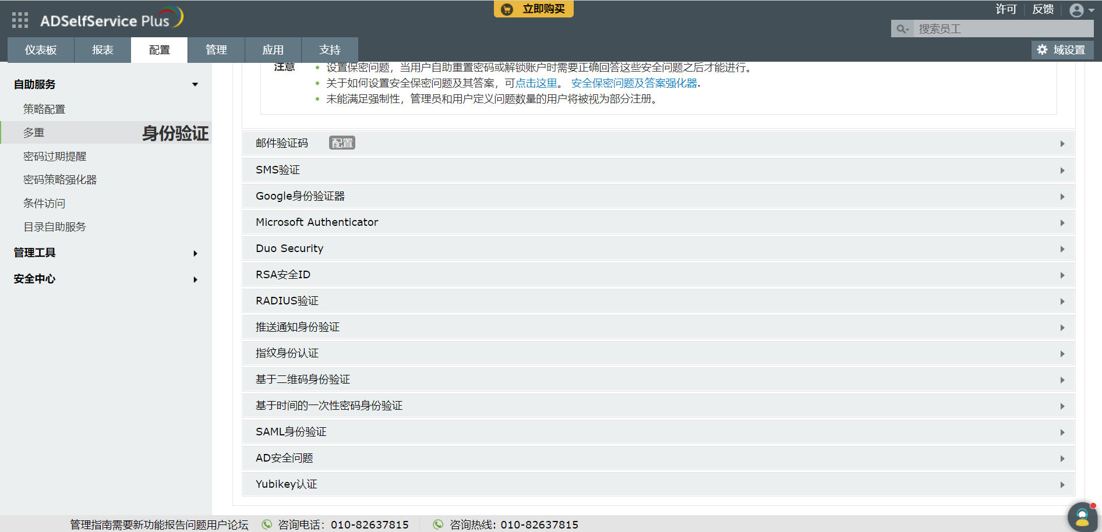Open 条件访问 in the sidebar
Screen dimensions: 1102x532
pos(44,204)
